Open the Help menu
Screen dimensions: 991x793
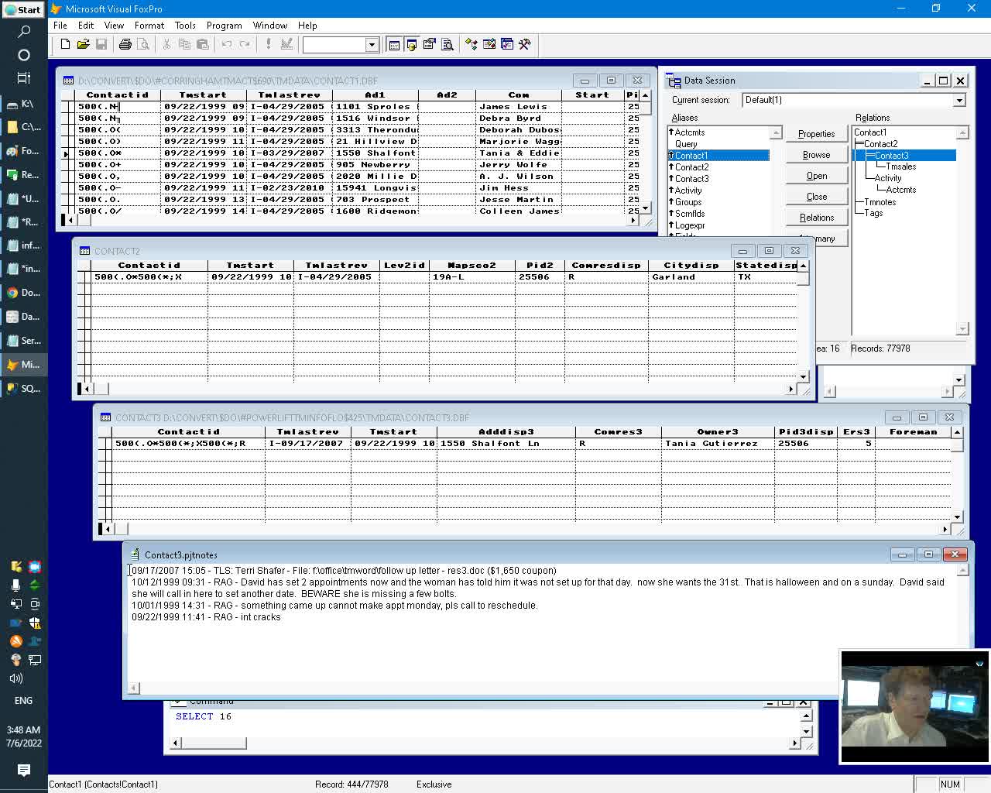(x=307, y=26)
